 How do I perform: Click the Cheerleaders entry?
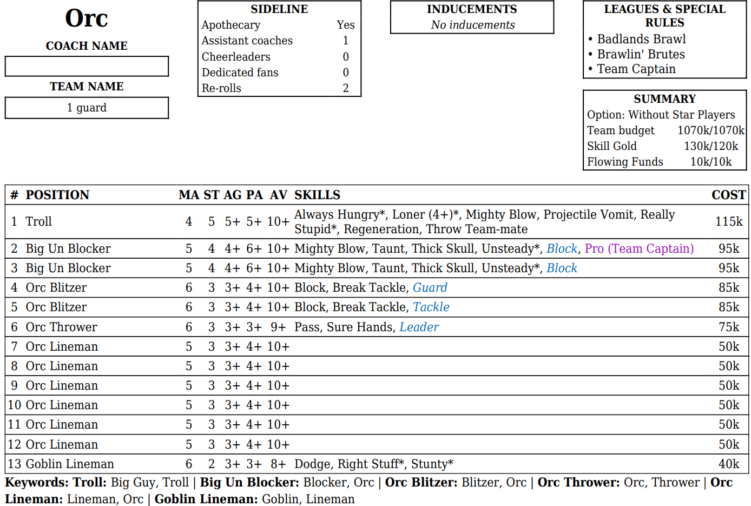pos(236,57)
